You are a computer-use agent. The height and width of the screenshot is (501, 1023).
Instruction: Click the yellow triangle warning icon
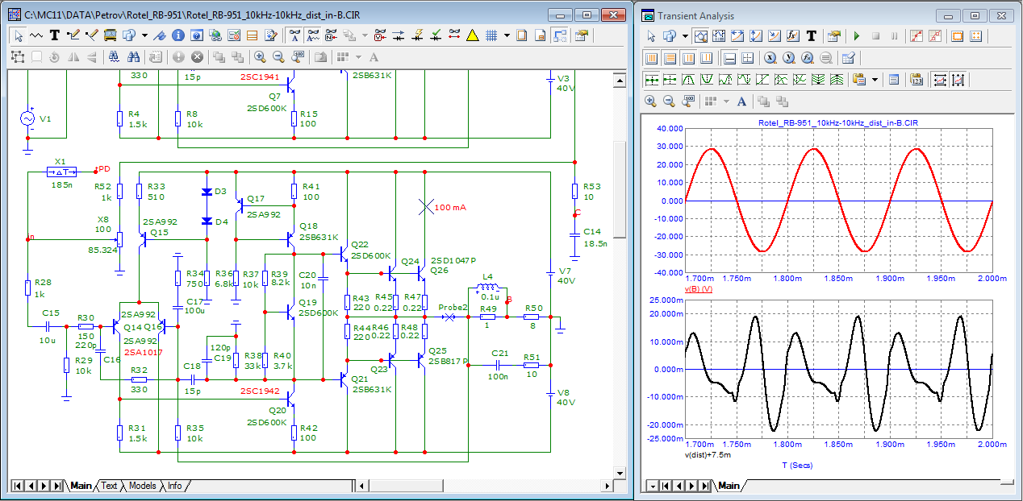coord(472,35)
